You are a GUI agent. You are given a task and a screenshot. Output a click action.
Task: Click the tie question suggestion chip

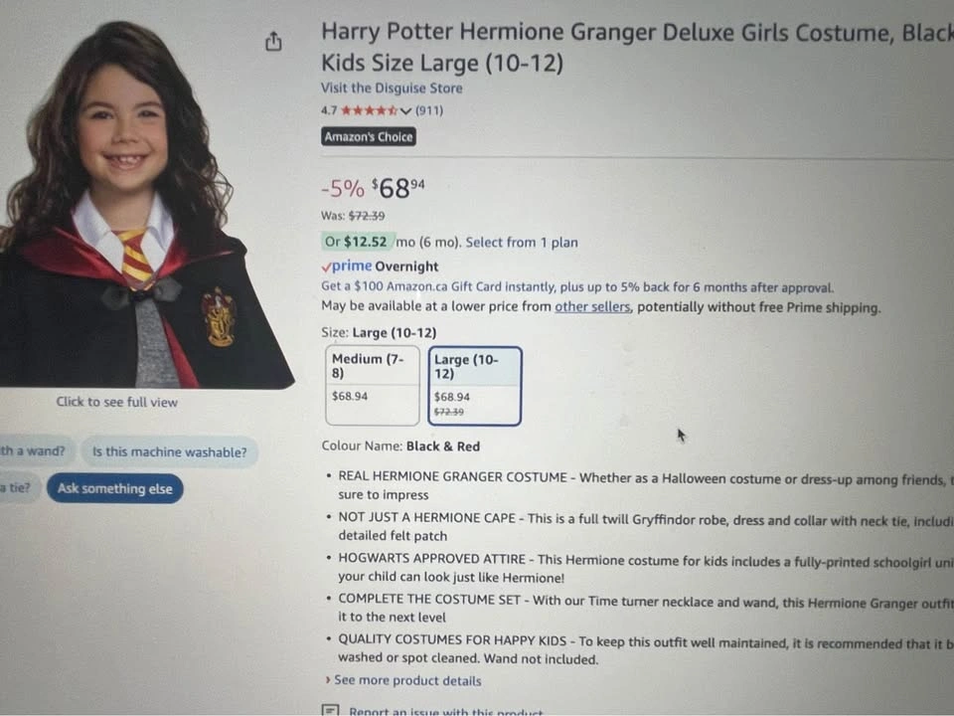pos(18,487)
